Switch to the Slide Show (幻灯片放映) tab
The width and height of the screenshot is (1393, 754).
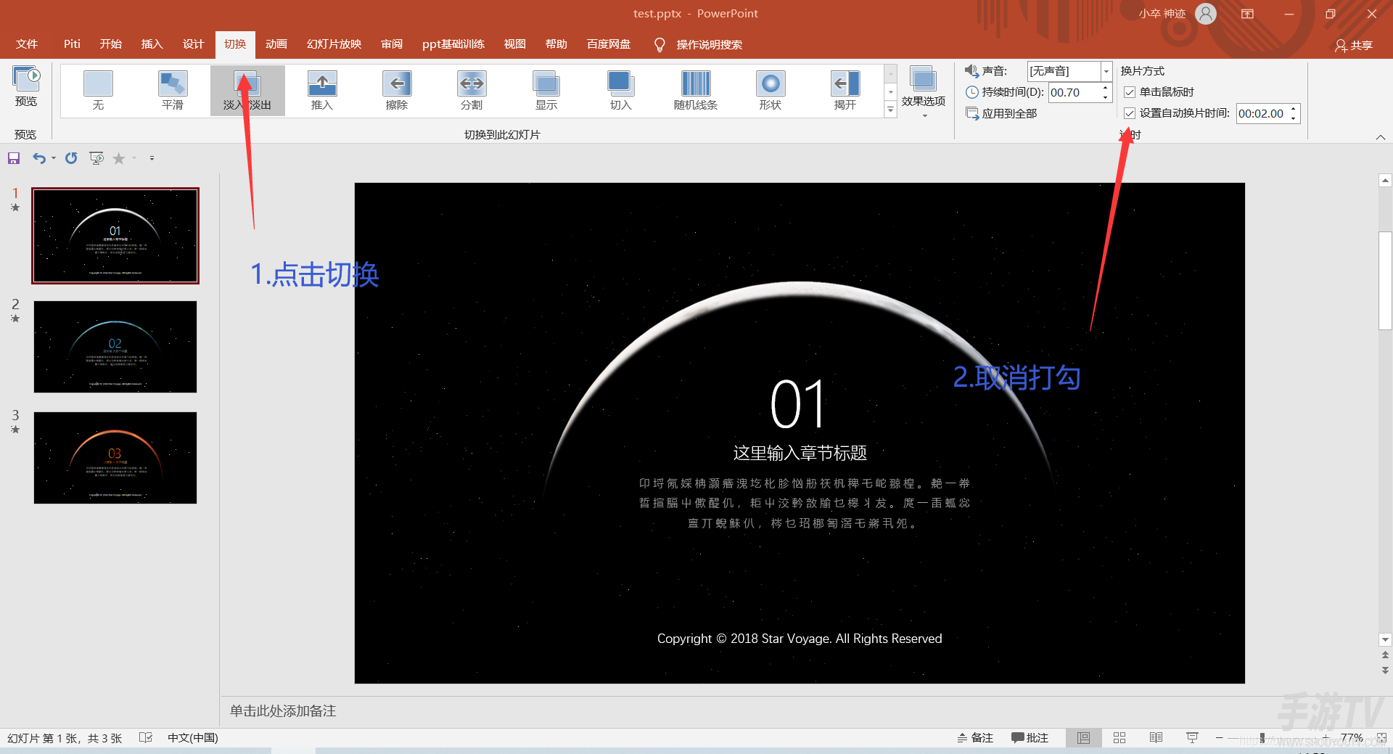[334, 44]
